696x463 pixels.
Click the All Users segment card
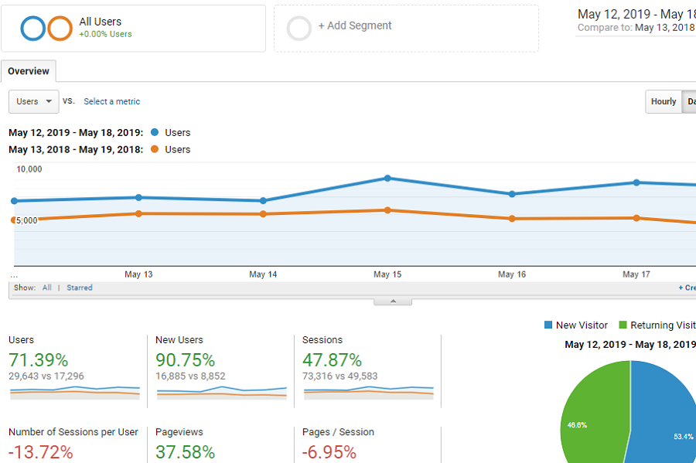(133, 29)
